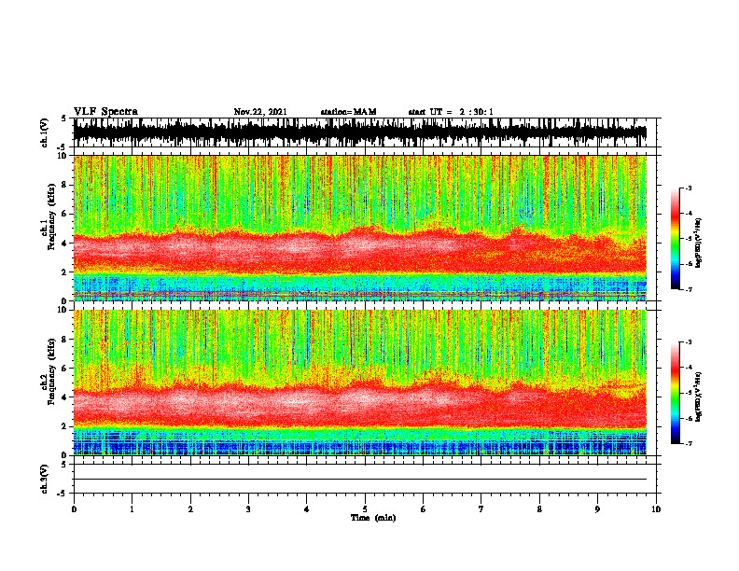Click time-axis tick label "10" at bottom right
The width and height of the screenshot is (739, 571).
click(x=656, y=509)
